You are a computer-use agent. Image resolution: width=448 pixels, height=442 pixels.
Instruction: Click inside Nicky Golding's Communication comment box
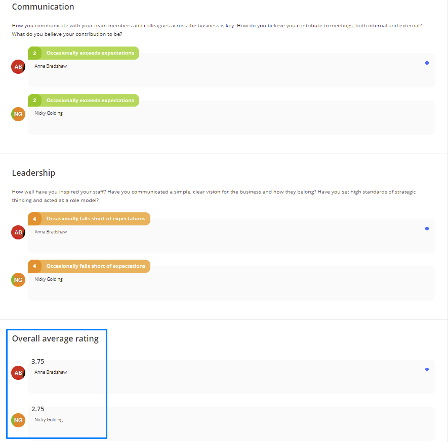[x=231, y=118]
